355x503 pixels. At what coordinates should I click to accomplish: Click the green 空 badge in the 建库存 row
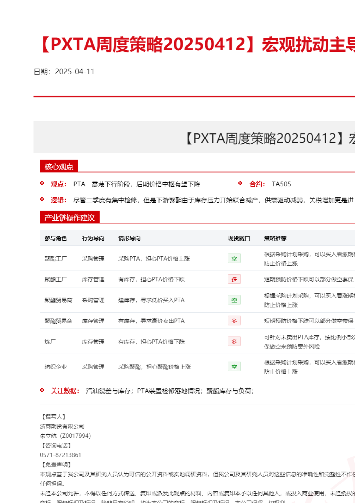[x=234, y=300]
